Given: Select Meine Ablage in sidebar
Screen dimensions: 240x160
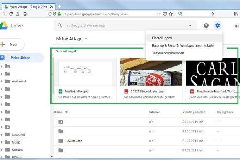Looking at the screenshot, I should point(22,58).
